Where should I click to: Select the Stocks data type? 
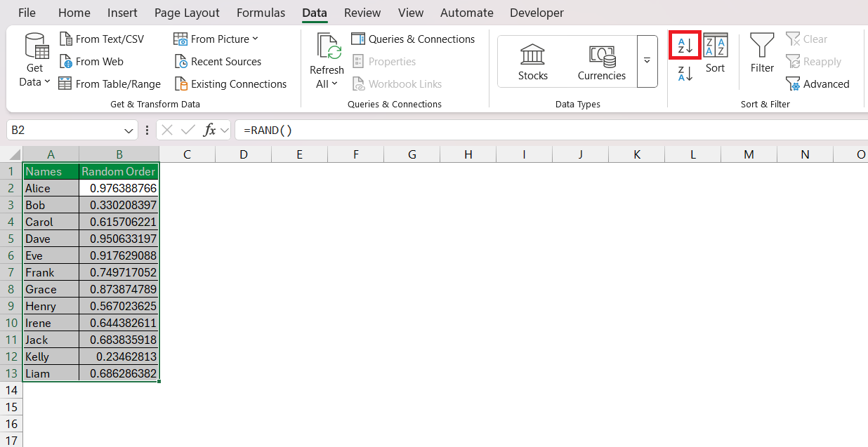533,62
